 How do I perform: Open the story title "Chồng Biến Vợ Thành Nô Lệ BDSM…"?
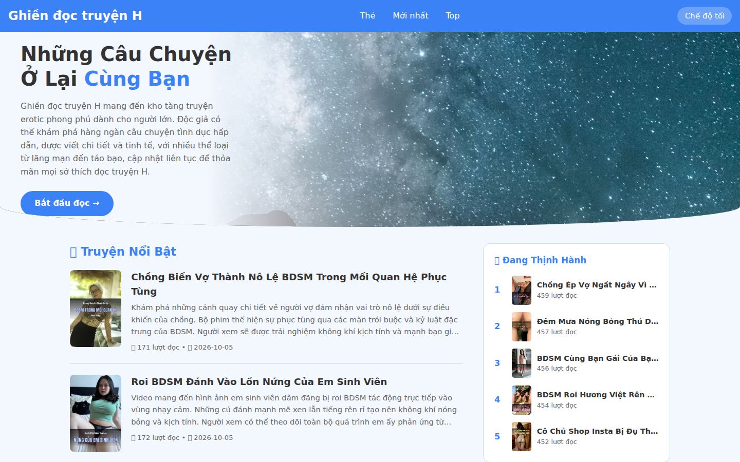(x=289, y=284)
